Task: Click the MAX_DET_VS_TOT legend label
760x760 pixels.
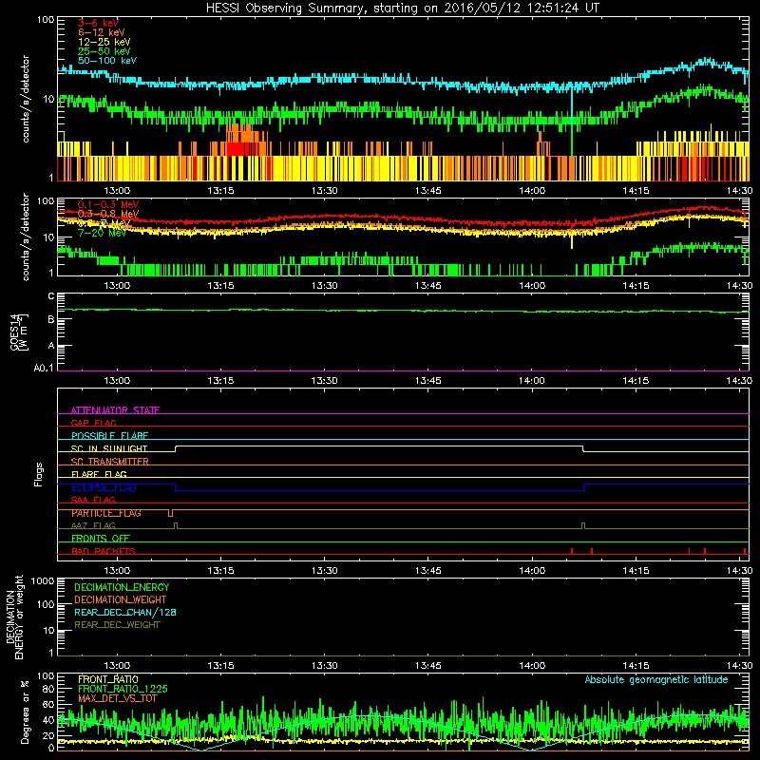Action: point(118,698)
